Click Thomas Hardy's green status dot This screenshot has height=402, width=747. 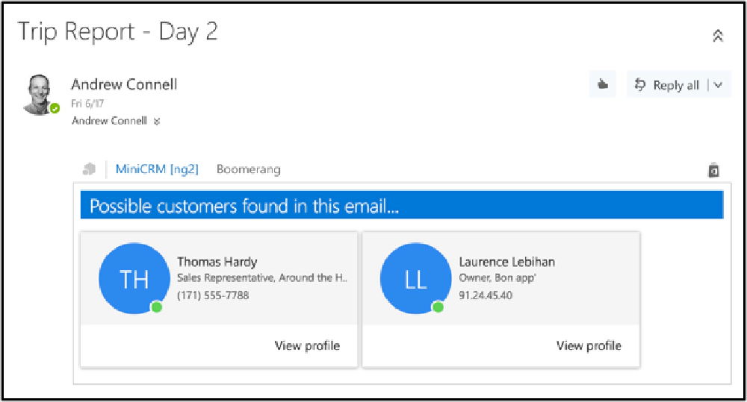[x=156, y=307]
